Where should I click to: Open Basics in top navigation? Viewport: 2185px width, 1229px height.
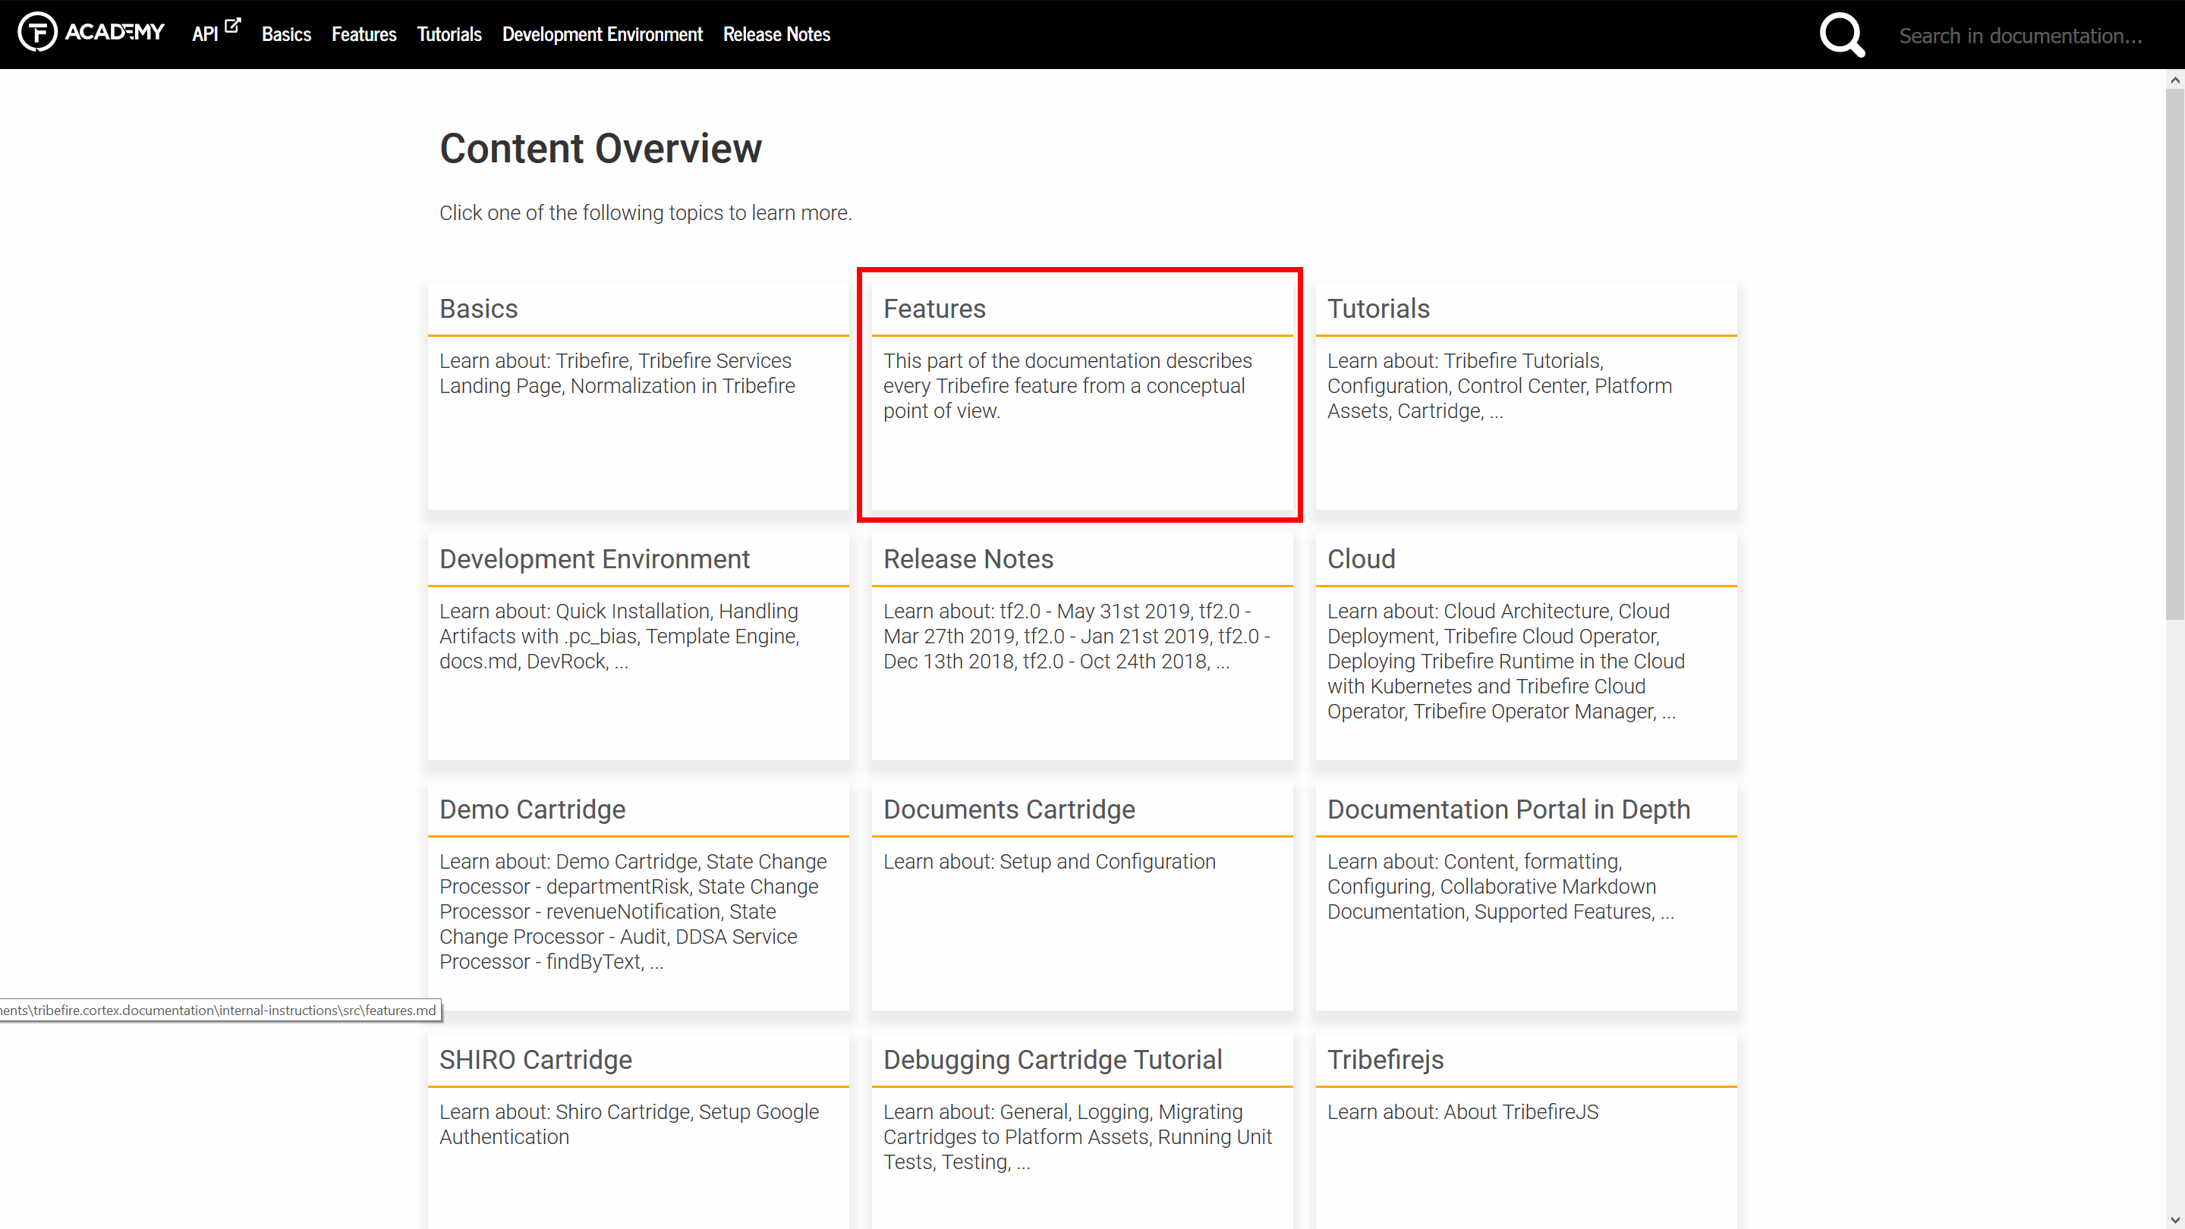[x=286, y=35]
